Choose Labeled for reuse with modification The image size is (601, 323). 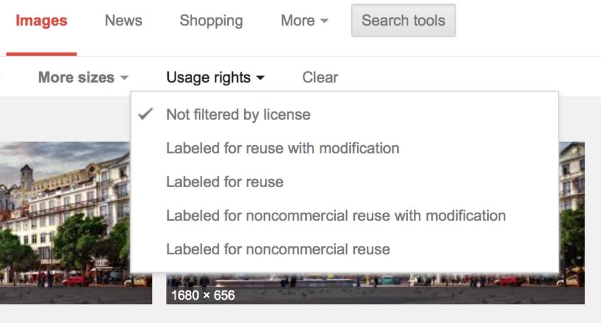point(344,148)
